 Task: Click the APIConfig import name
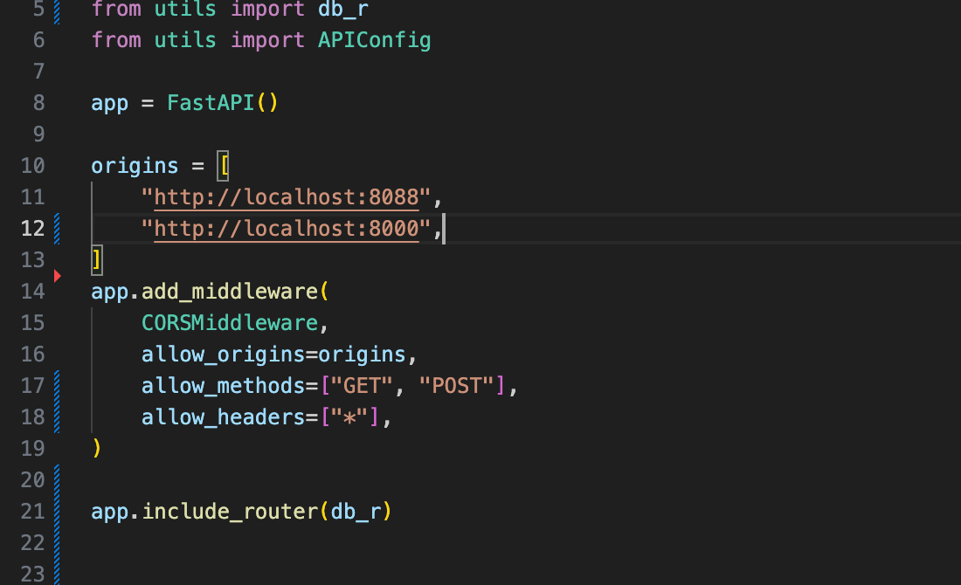point(375,40)
